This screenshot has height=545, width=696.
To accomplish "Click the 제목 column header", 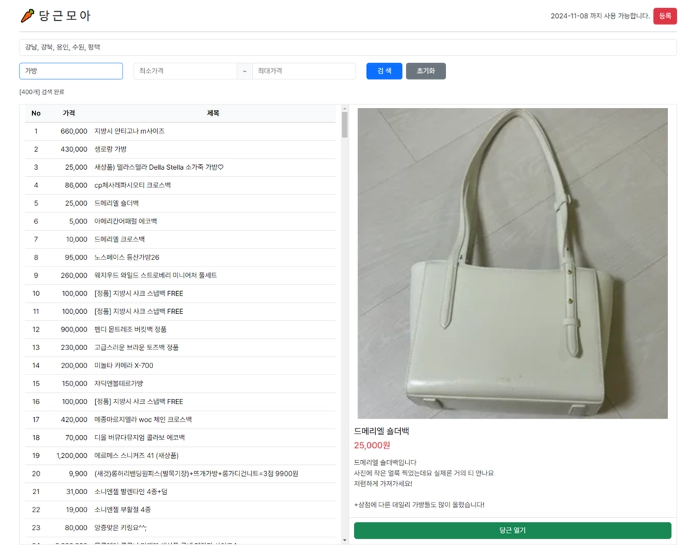I will (x=213, y=113).
